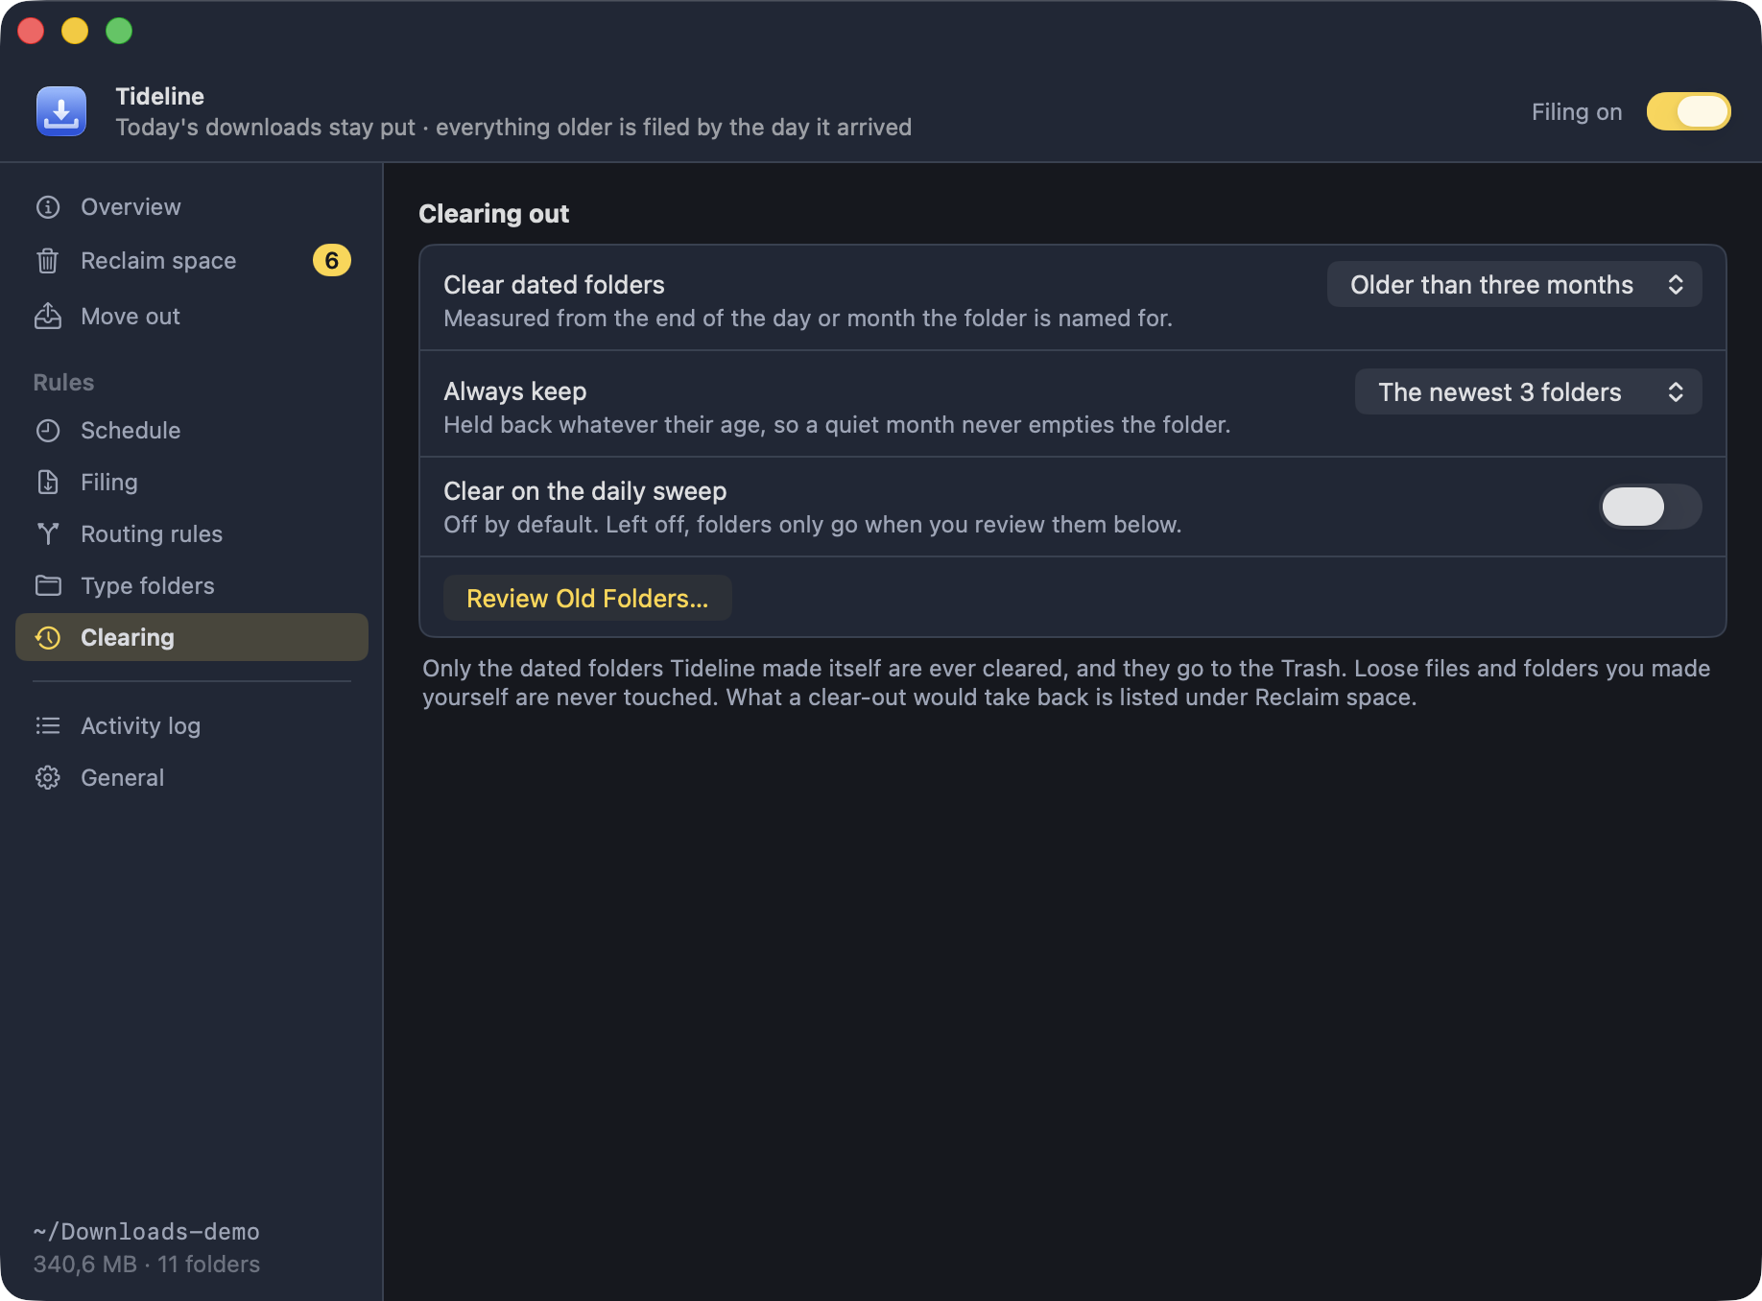
Task: Click the Tideline download app icon
Action: coord(61,111)
